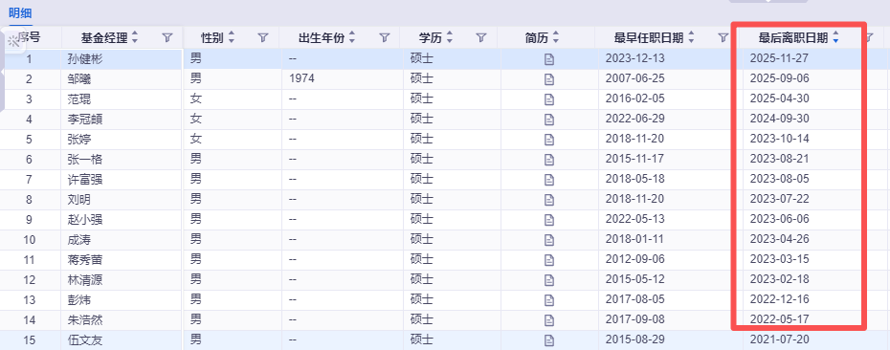Select fund manager 蒋秀蕾
This screenshot has height=350, width=890.
(x=84, y=260)
